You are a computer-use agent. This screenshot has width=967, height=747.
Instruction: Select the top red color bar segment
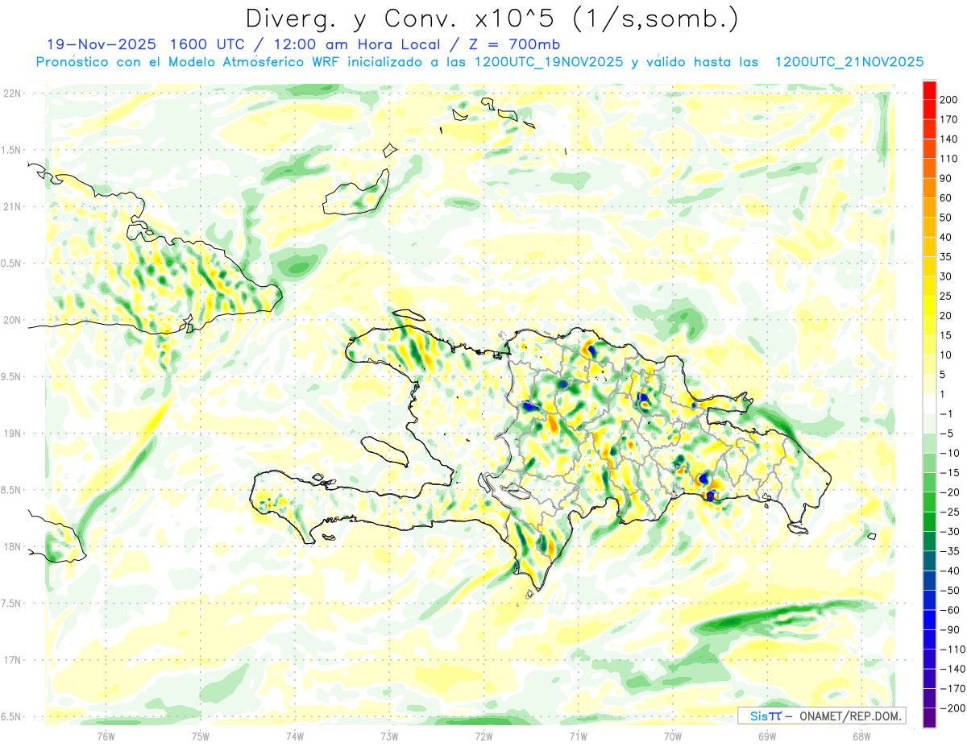pyautogui.click(x=929, y=91)
